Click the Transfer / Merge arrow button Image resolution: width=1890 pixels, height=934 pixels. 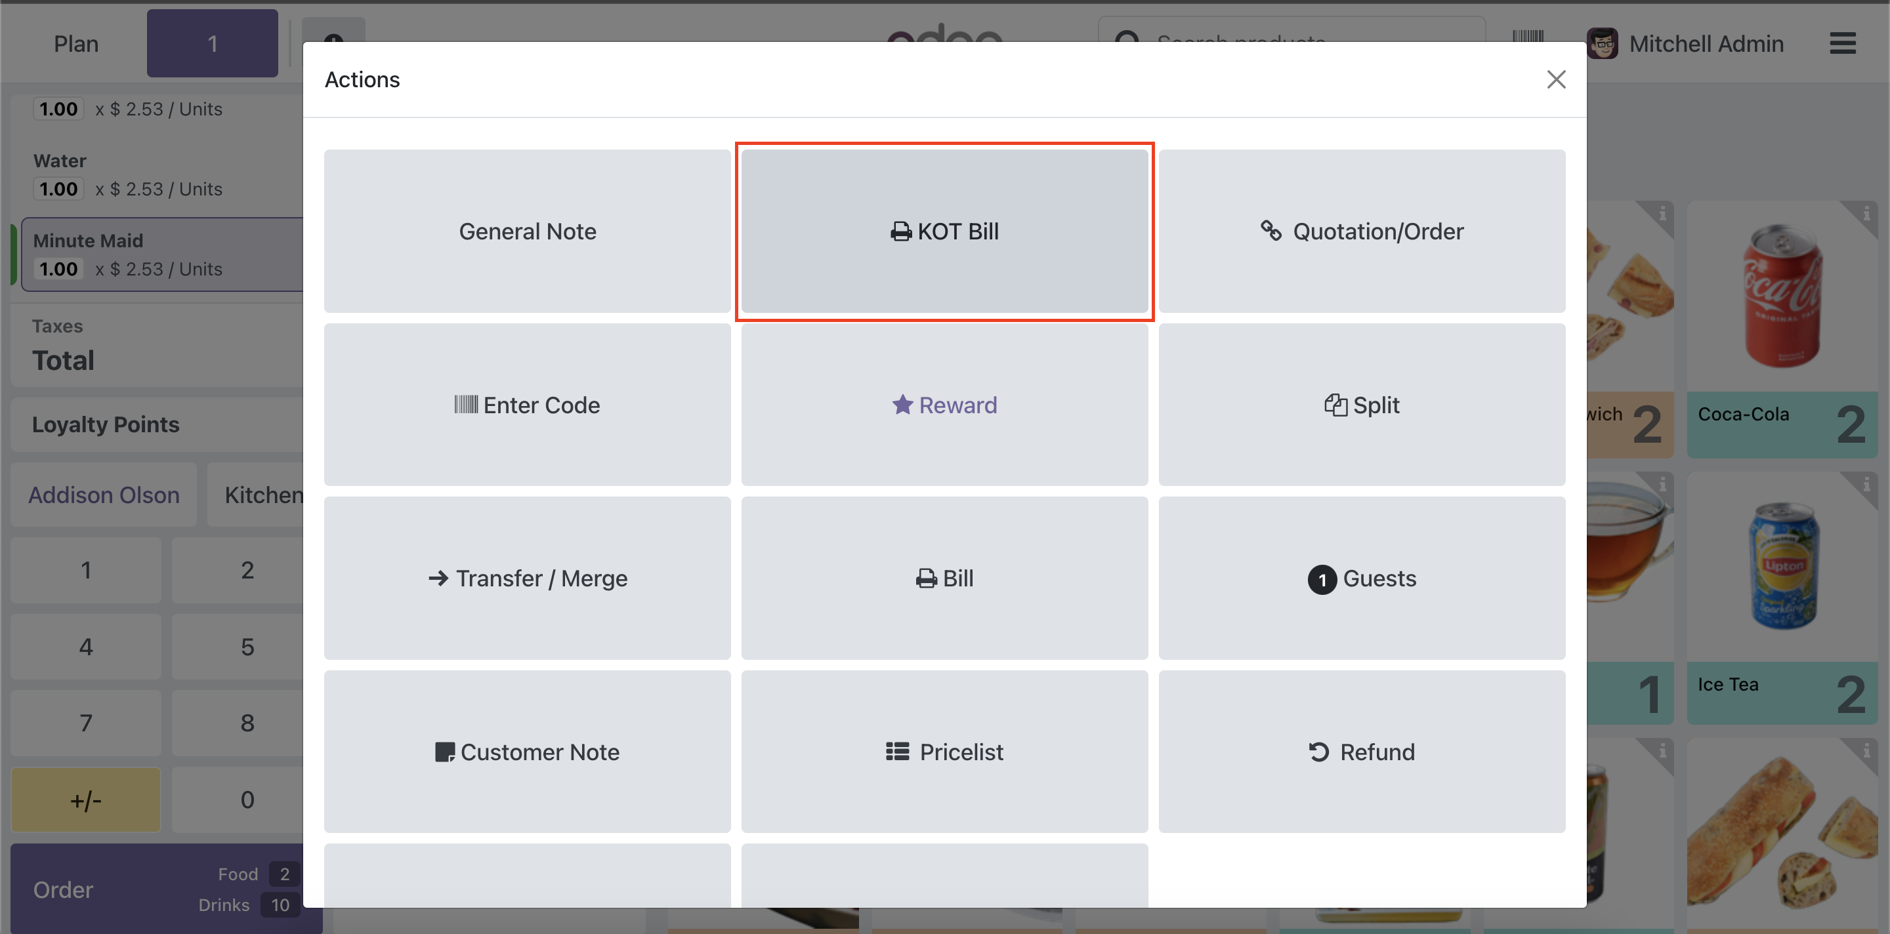527,579
